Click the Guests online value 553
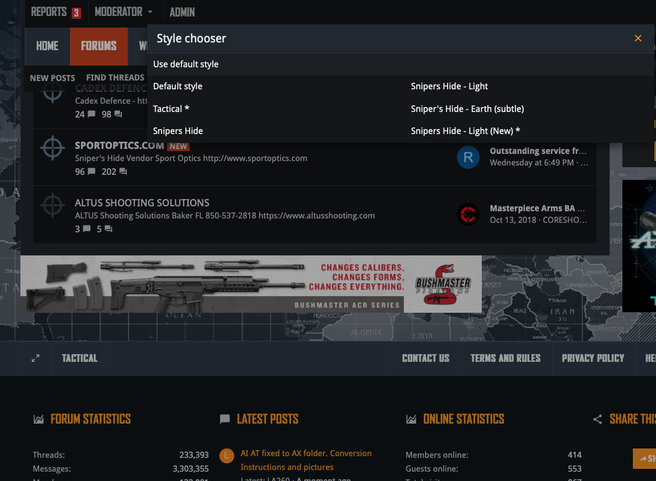 click(x=575, y=468)
